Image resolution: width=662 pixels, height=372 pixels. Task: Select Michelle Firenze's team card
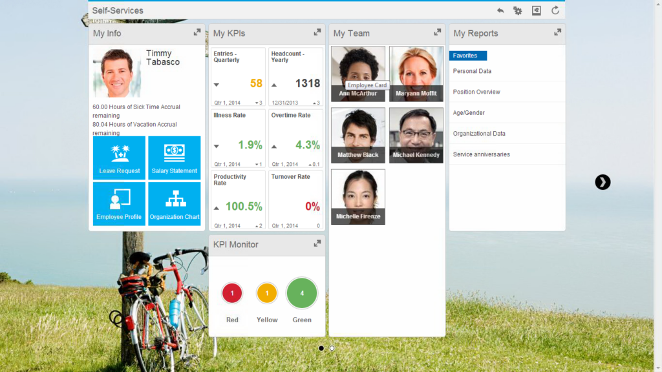tap(358, 197)
